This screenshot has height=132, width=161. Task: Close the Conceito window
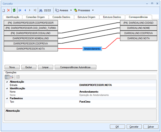coord(157,3)
